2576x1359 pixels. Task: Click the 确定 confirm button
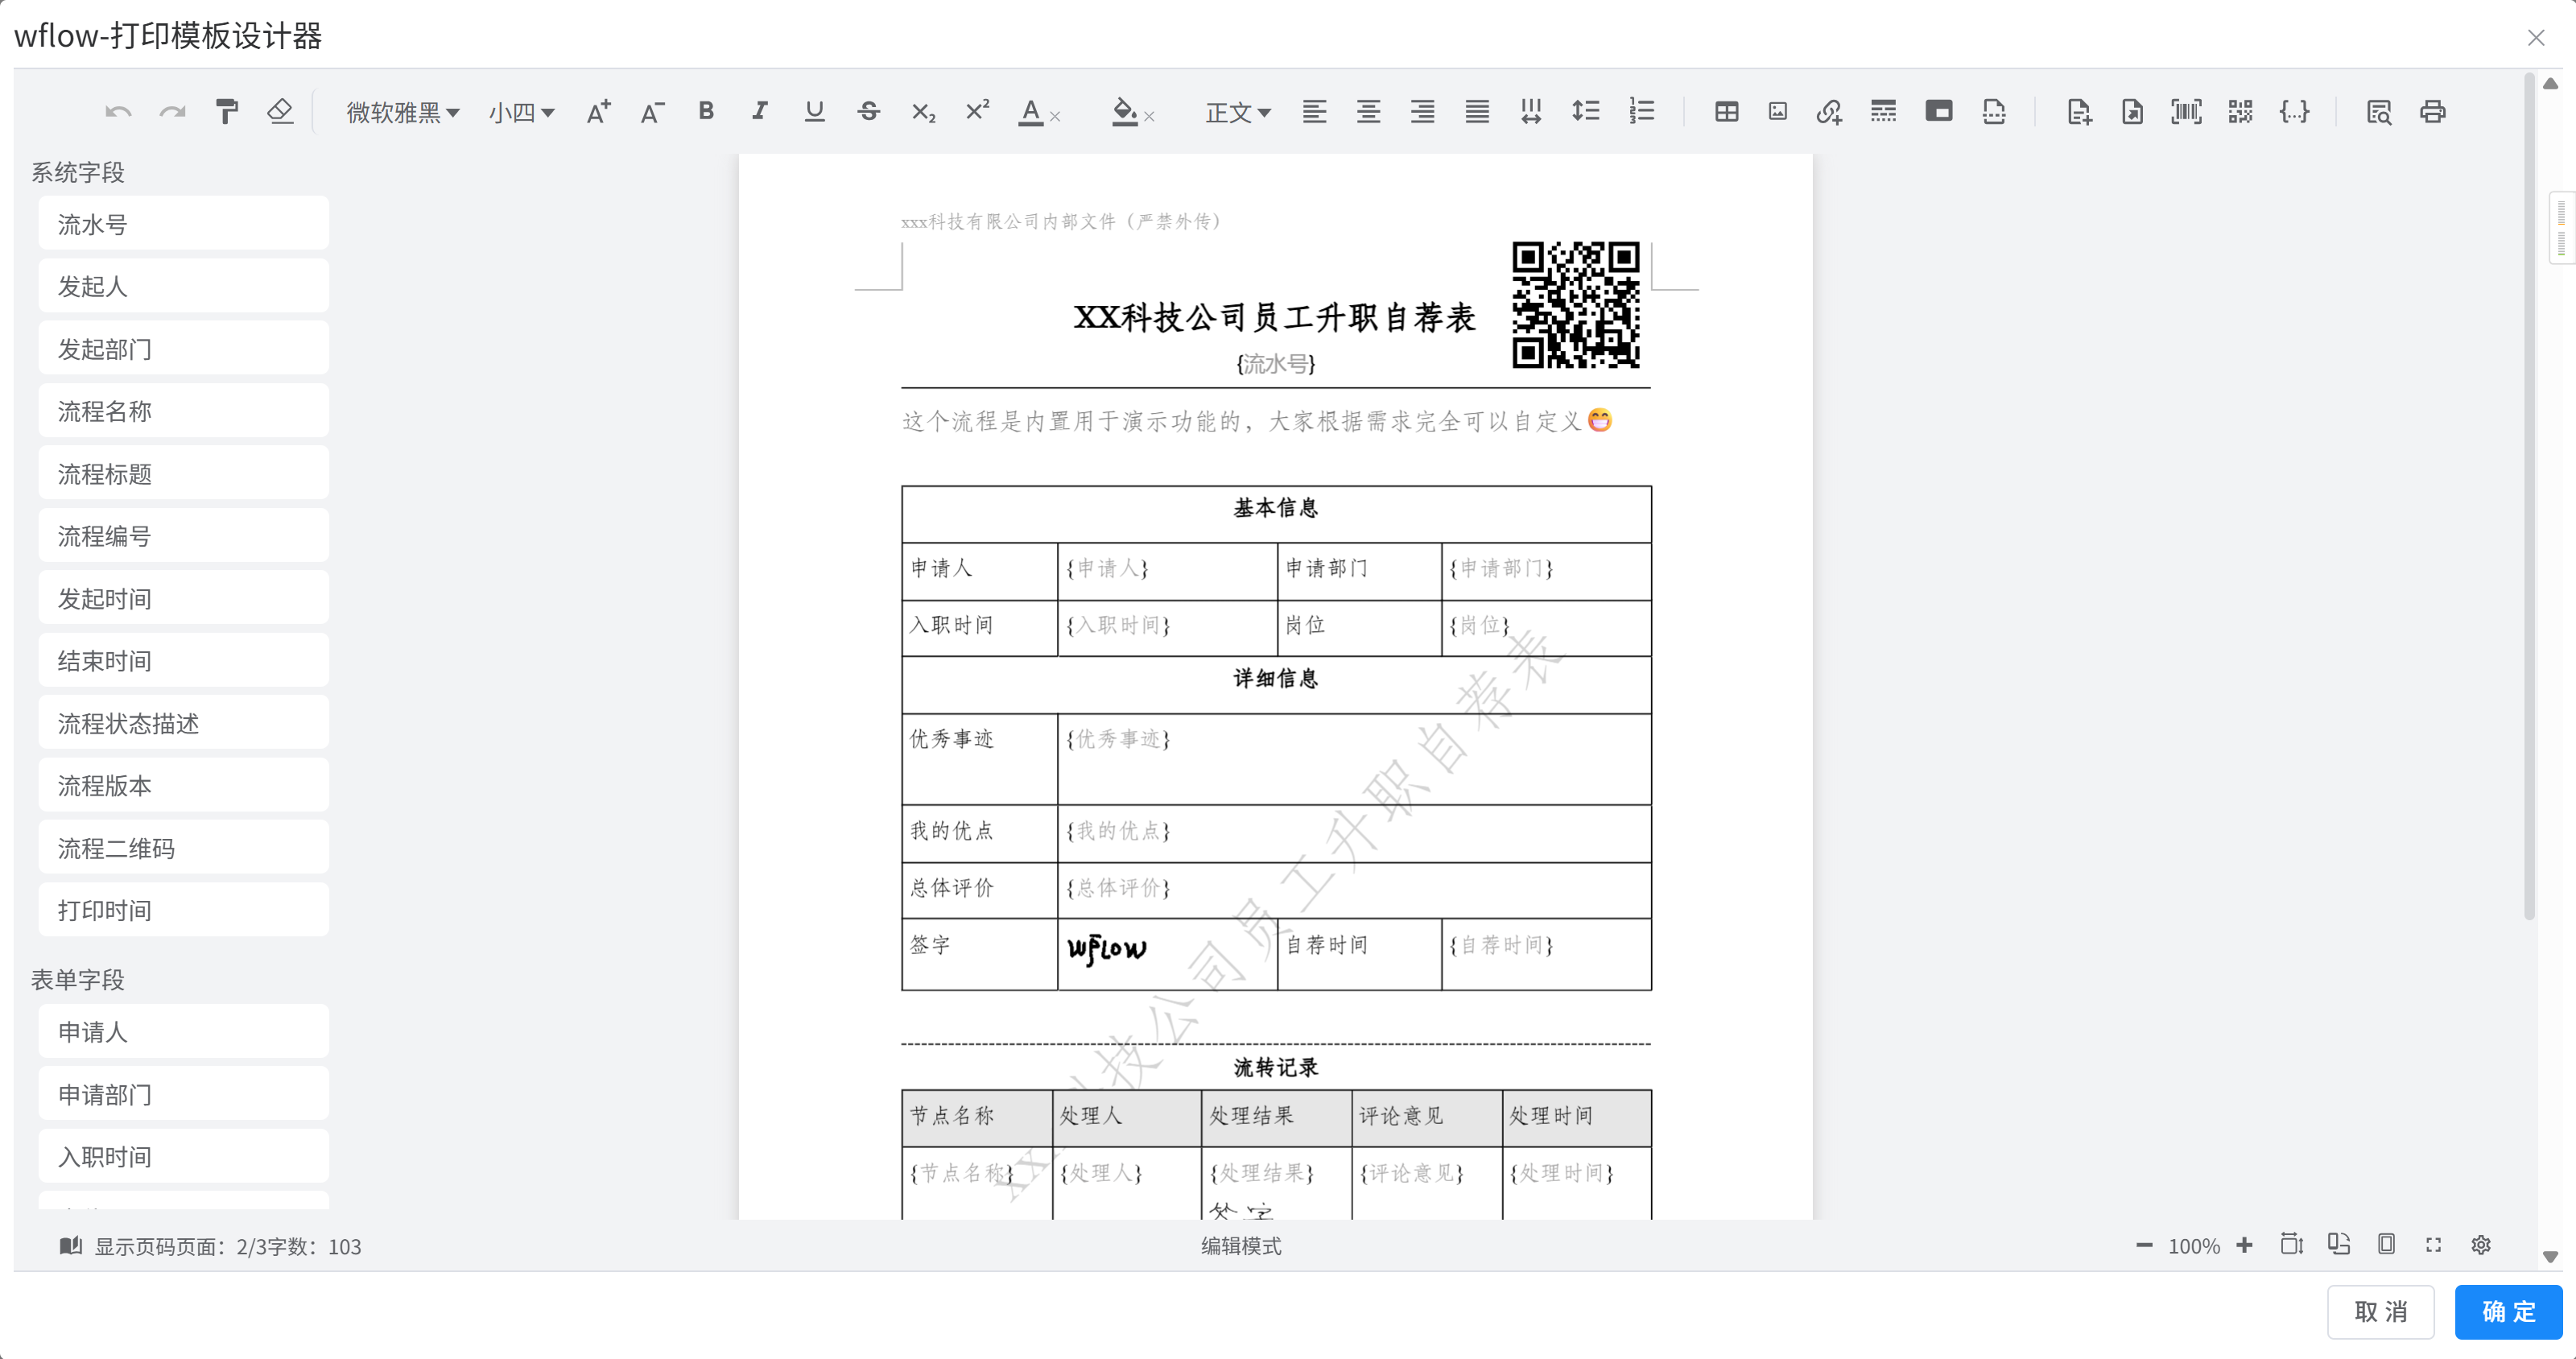2508,1311
